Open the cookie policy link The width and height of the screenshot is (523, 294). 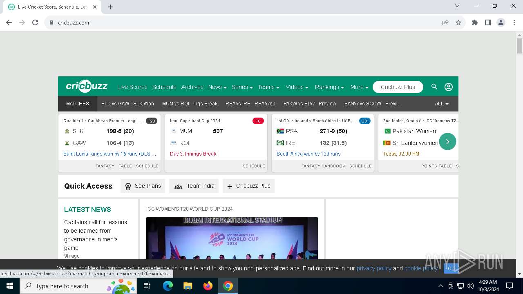[421, 268]
